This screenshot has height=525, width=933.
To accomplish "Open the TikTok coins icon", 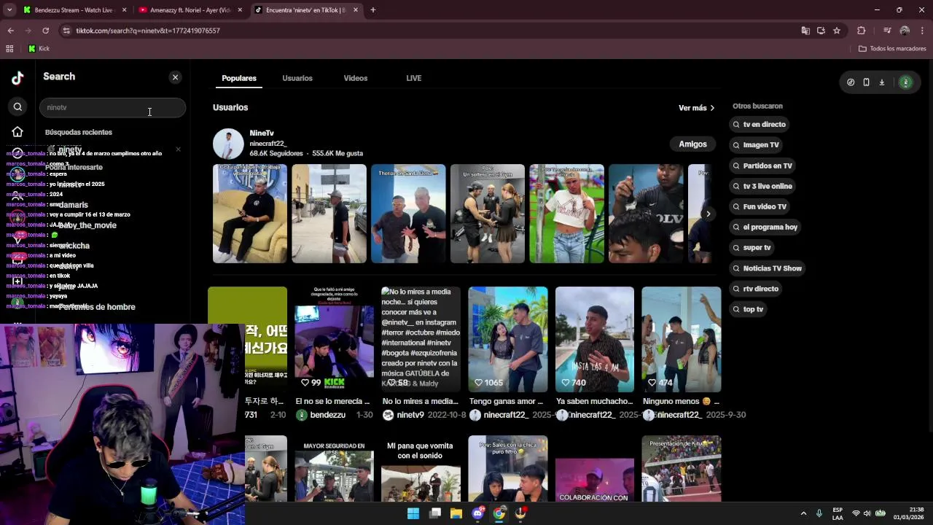I will (x=851, y=82).
